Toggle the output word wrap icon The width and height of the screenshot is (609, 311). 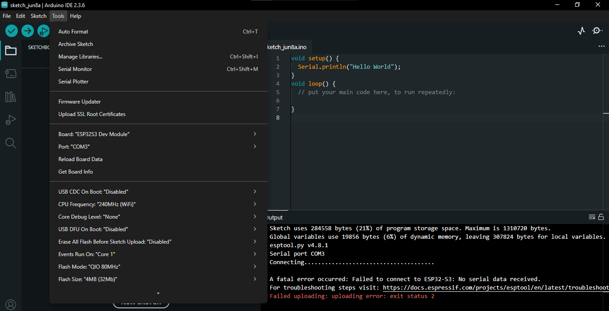point(592,217)
